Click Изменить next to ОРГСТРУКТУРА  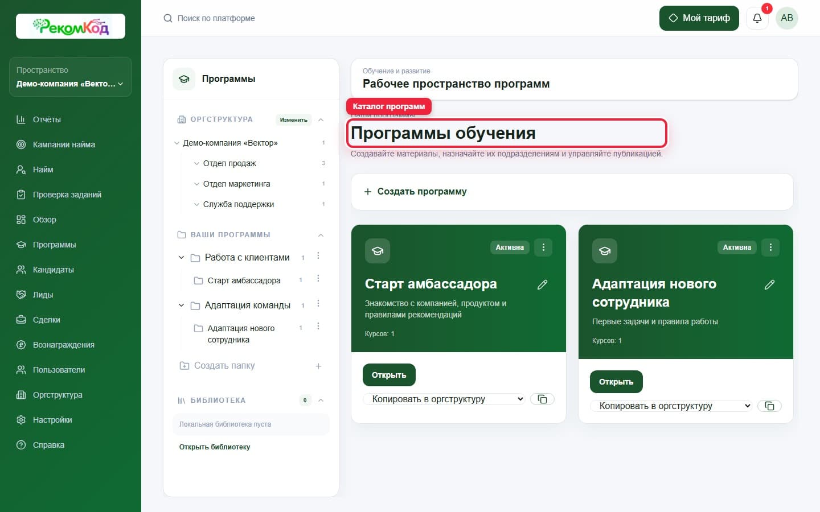coord(294,119)
